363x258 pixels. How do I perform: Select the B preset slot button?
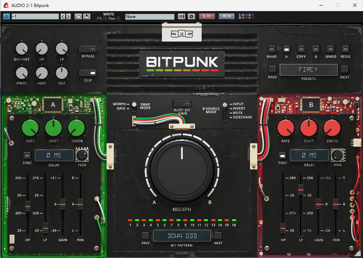(x=316, y=49)
